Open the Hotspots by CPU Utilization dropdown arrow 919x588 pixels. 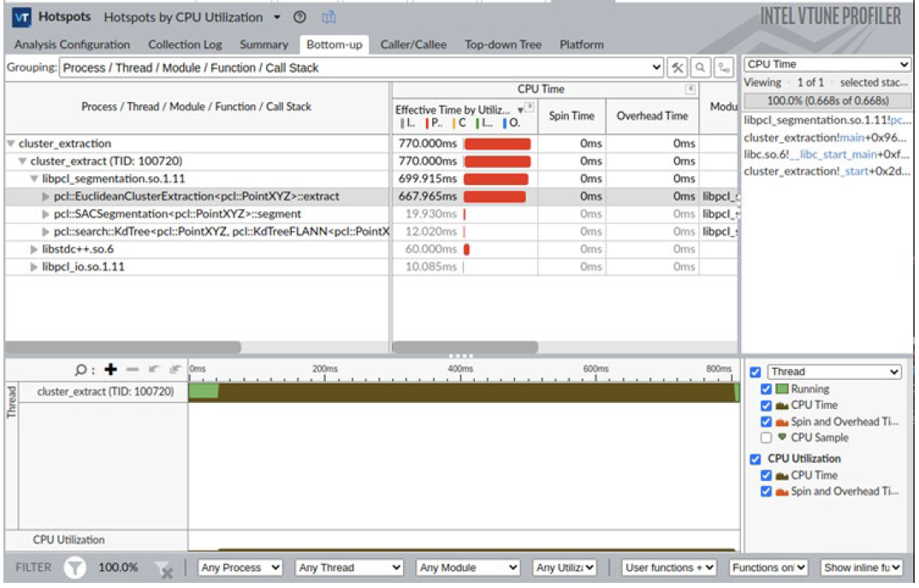277,17
